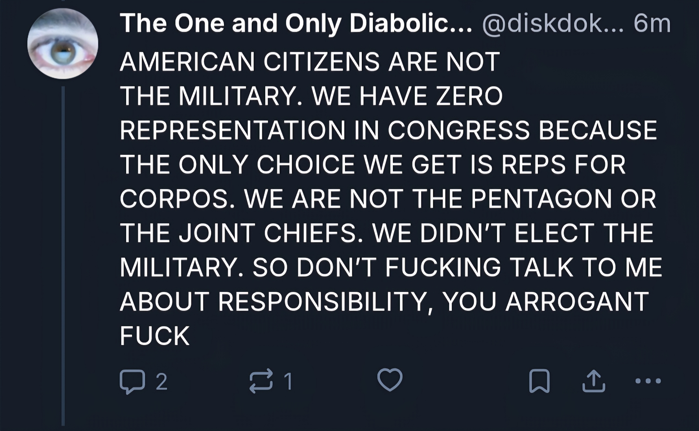This screenshot has width=699, height=431.
Task: Click the opening line AMERICAN CITIZENS ARE NOT
Action: coord(310,62)
